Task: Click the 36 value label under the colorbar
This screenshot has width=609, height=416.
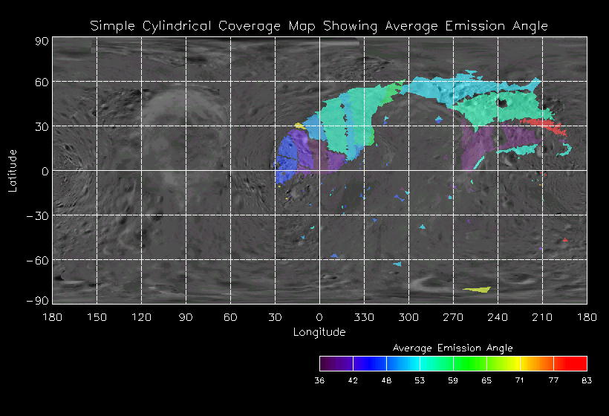Action: [319, 380]
